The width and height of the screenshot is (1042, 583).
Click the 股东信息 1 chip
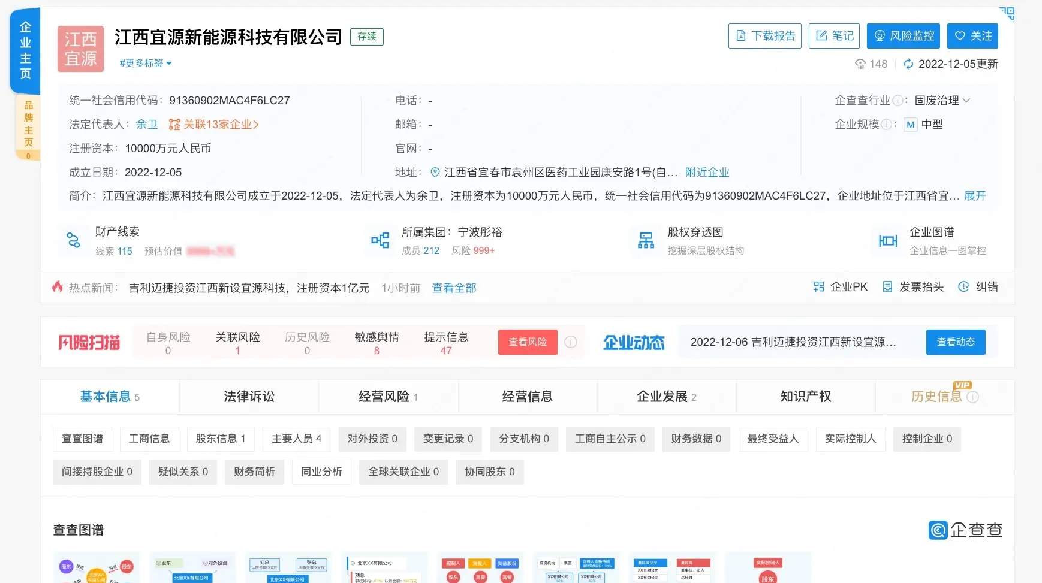point(221,439)
